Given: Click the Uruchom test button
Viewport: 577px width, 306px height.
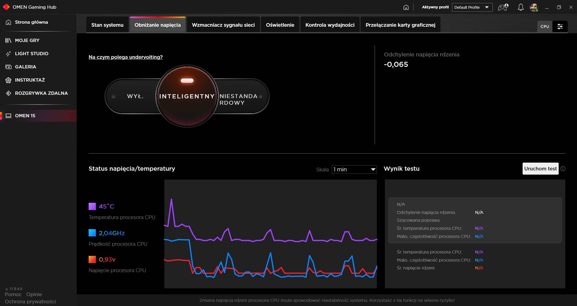Looking at the screenshot, I should (x=540, y=169).
